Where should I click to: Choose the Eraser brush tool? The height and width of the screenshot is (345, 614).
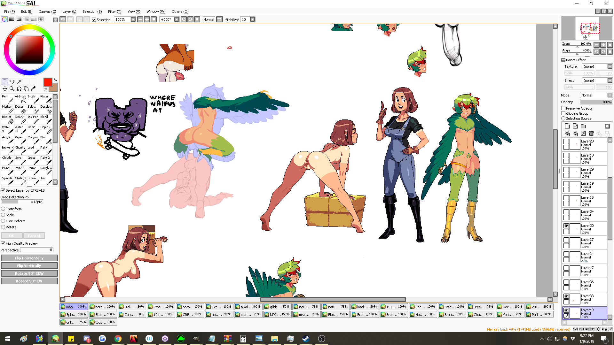tap(21, 109)
